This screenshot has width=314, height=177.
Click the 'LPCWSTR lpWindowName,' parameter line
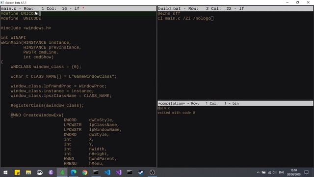point(93,130)
